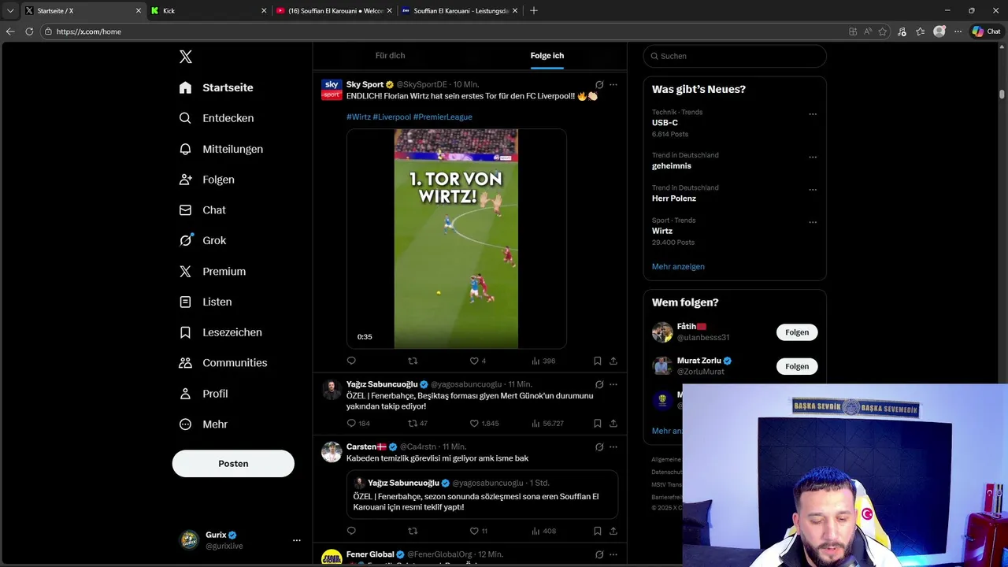Viewport: 1008px width, 567px height.
Task: Open Mehr menu in the sidebar
Action: tap(203, 424)
